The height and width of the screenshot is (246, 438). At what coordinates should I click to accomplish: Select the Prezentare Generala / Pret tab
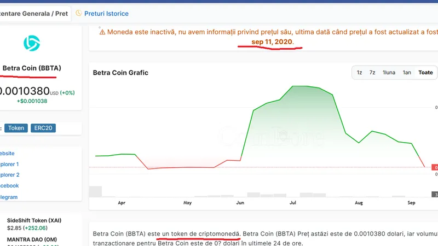click(x=34, y=14)
